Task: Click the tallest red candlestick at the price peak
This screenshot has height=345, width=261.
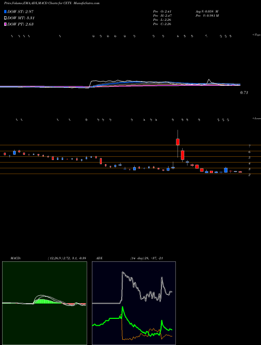Action: pos(177,142)
